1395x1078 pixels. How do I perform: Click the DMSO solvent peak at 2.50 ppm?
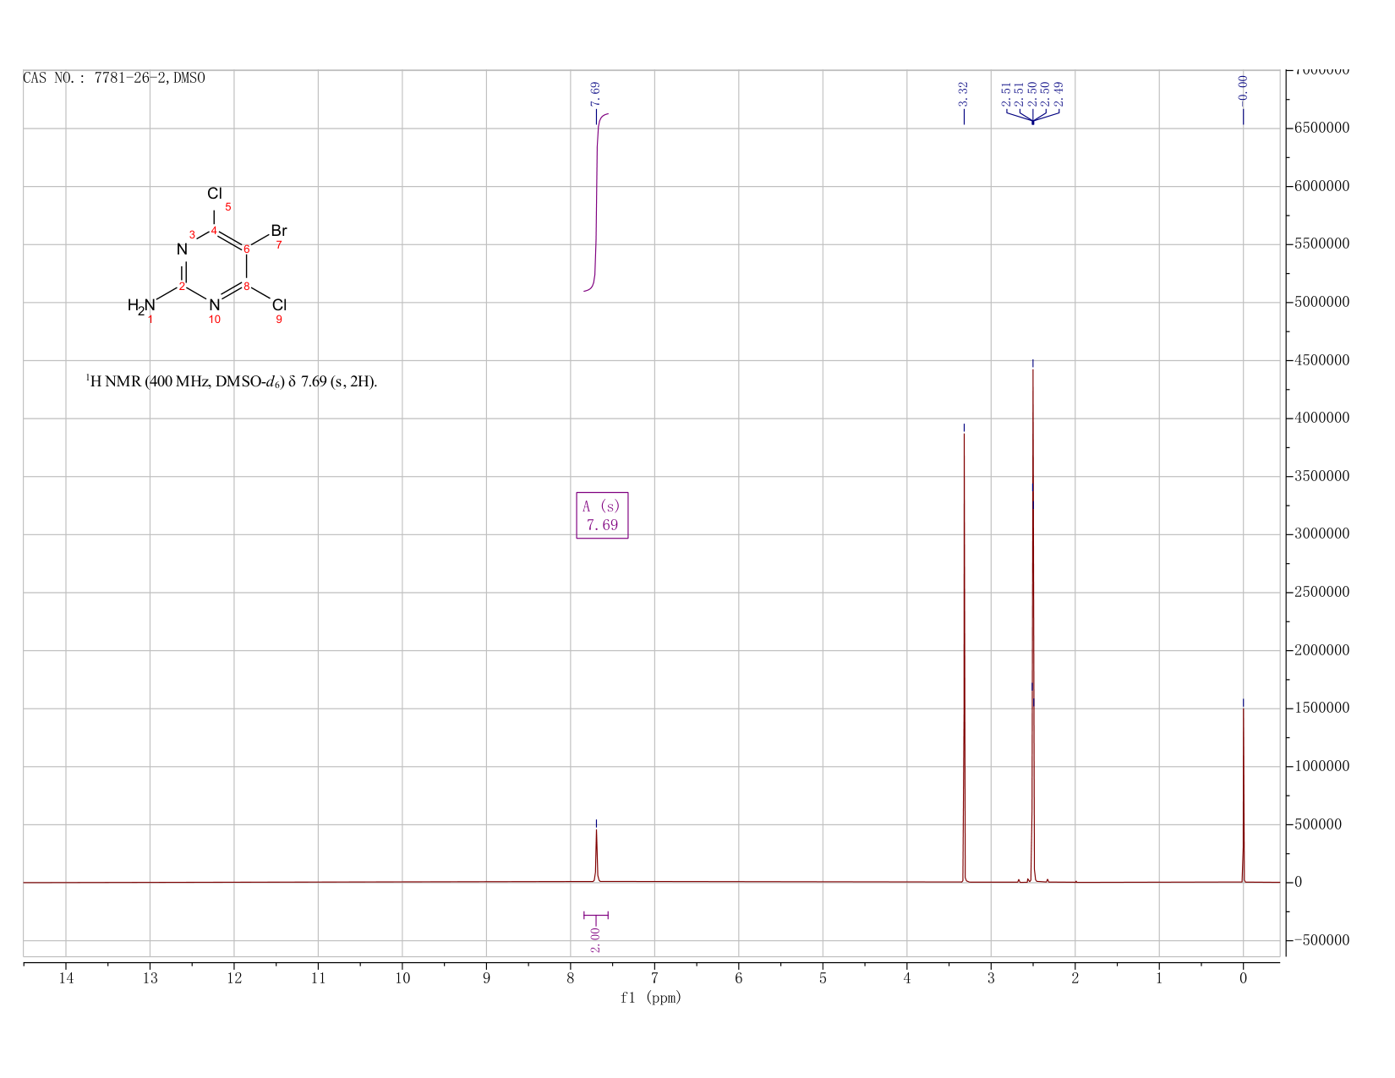[1032, 626]
